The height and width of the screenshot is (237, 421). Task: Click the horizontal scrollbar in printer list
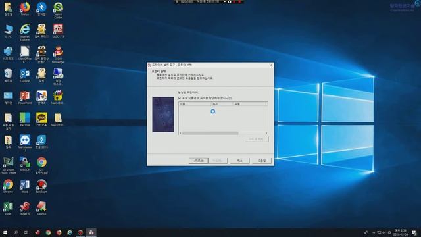click(x=210, y=133)
